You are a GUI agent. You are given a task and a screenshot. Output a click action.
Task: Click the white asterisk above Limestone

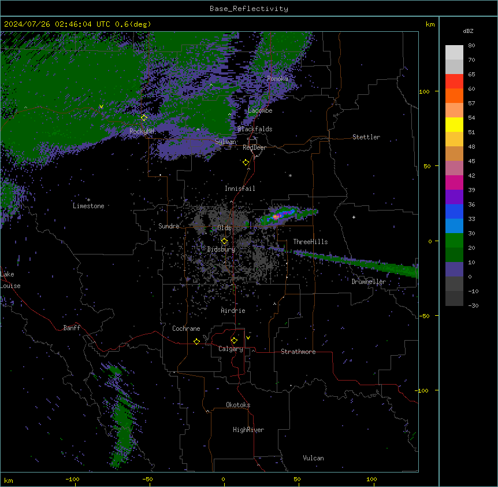point(88,200)
